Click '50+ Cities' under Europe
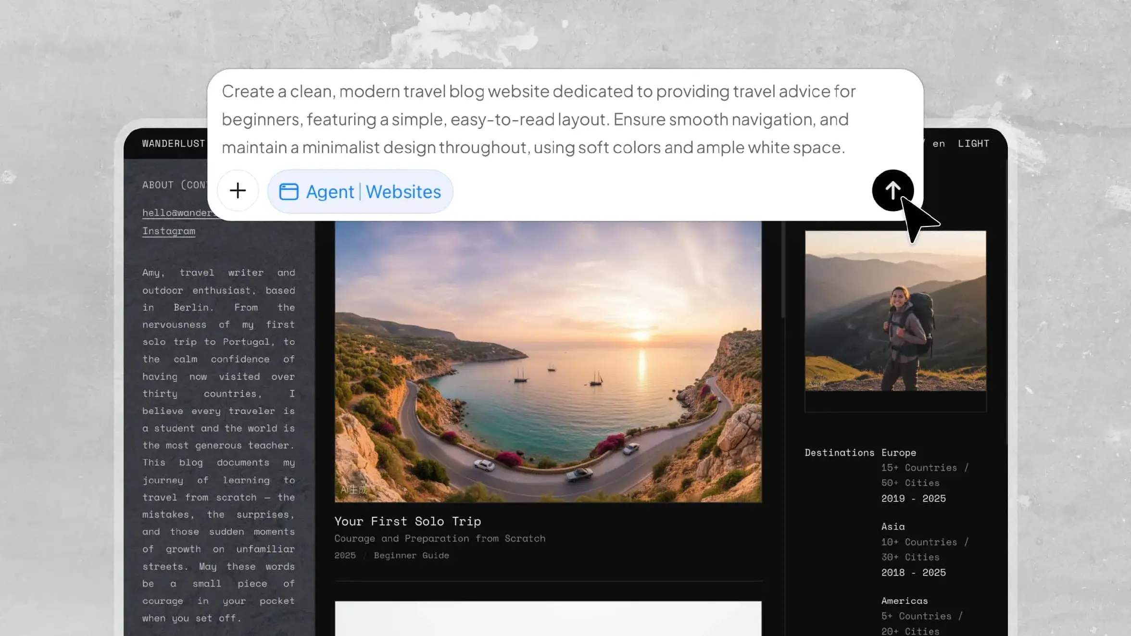Viewport: 1131px width, 636px height. pos(910,483)
